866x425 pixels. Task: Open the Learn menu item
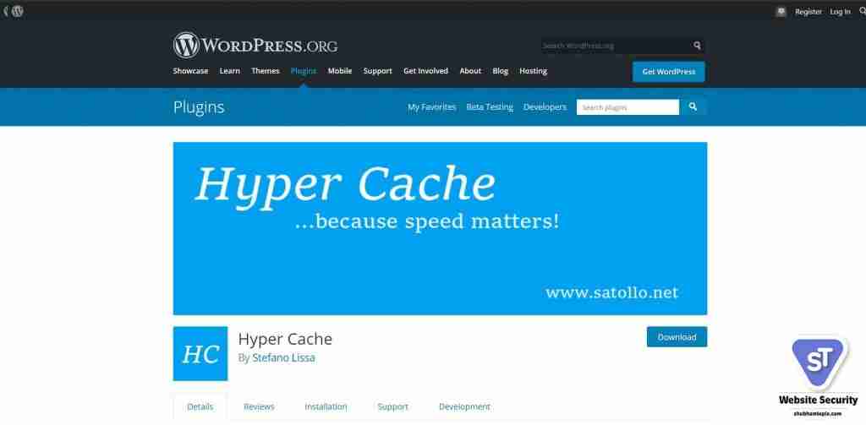pyautogui.click(x=230, y=71)
